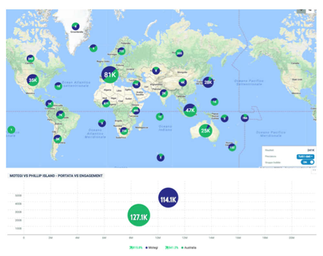The image size is (323, 256).
Task: Select the 2K bubble over India
Action: pos(164,94)
